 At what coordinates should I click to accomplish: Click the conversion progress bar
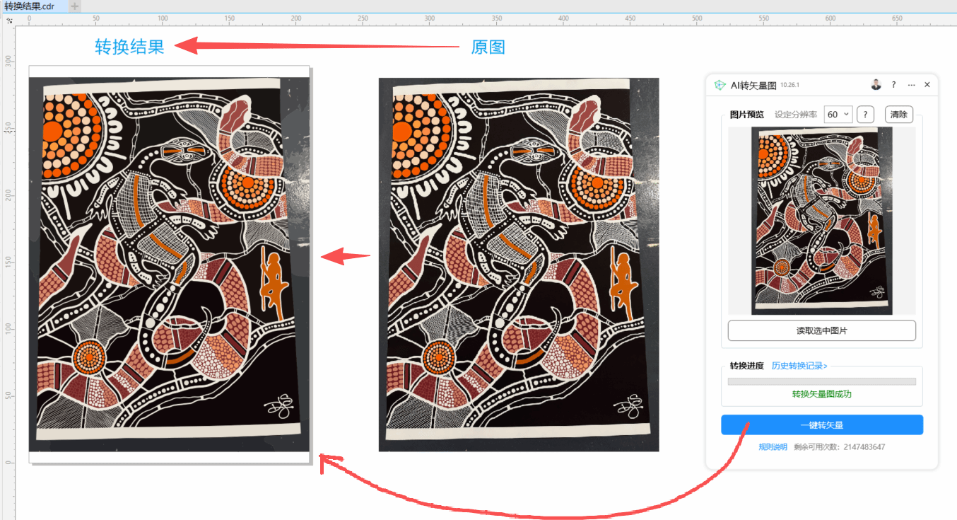click(821, 382)
